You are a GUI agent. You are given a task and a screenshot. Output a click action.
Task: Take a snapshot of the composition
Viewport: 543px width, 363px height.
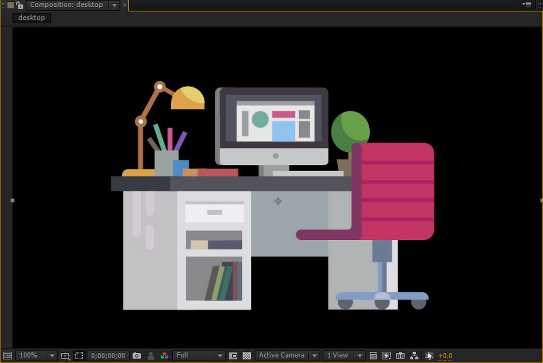coord(136,355)
